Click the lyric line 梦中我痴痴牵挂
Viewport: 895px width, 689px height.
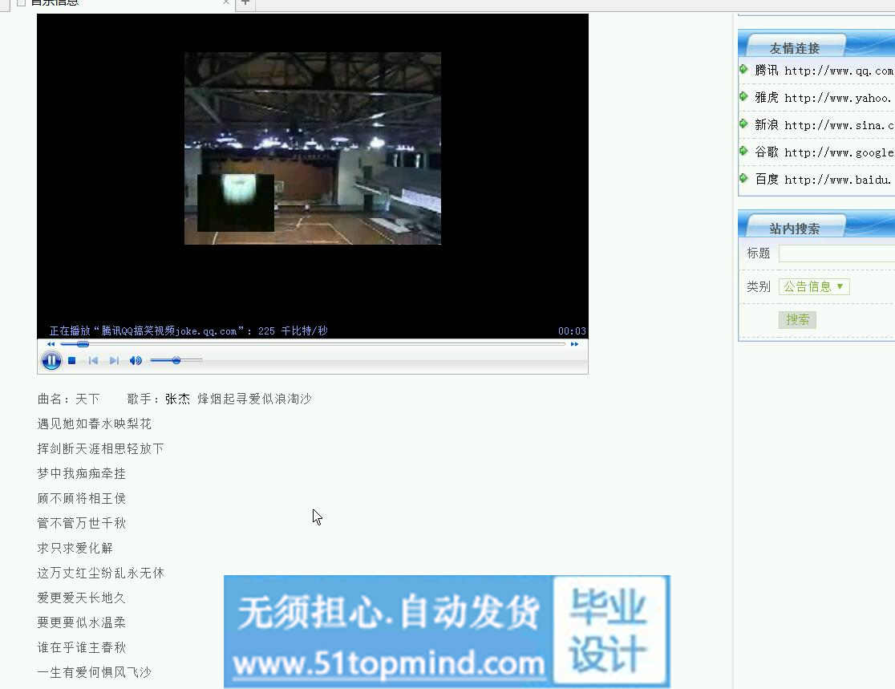tap(82, 473)
